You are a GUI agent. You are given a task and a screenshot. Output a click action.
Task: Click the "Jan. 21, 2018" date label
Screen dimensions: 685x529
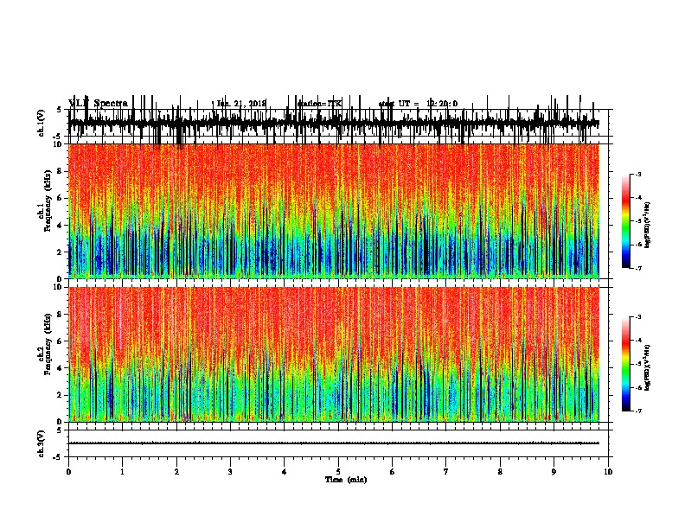tap(241, 104)
